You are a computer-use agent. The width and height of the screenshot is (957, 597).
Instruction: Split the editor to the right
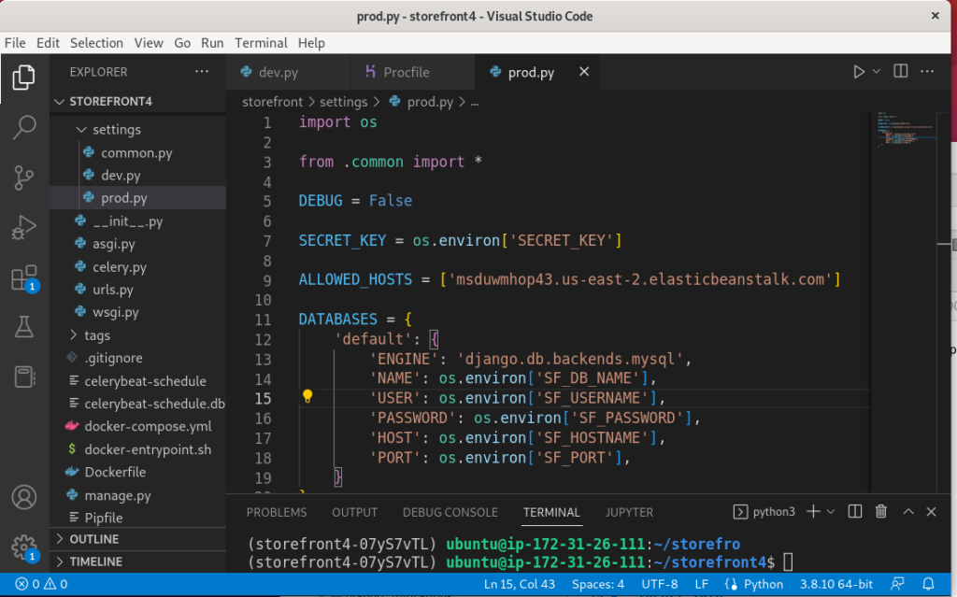coord(900,71)
